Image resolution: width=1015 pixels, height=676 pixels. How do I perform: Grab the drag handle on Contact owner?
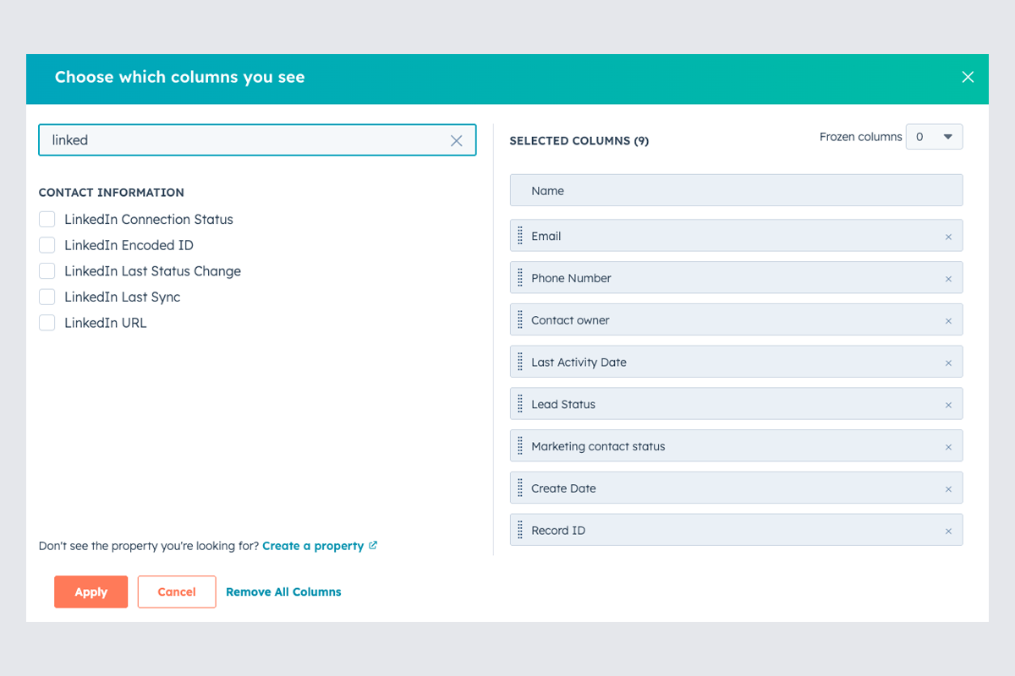518,319
